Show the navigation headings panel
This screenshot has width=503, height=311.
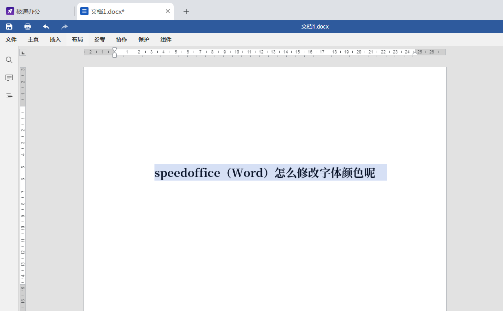9,96
